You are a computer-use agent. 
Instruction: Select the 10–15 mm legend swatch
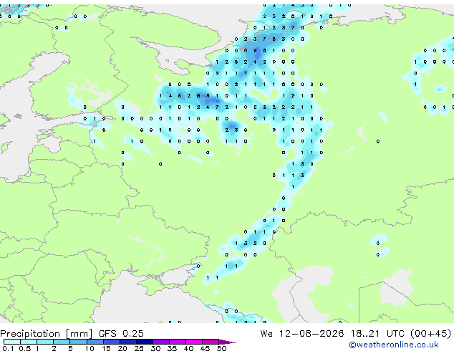tap(95, 342)
